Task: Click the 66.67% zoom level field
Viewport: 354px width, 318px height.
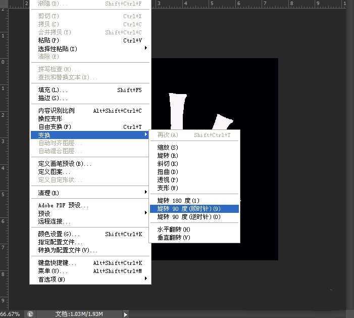Action: pyautogui.click(x=10, y=314)
